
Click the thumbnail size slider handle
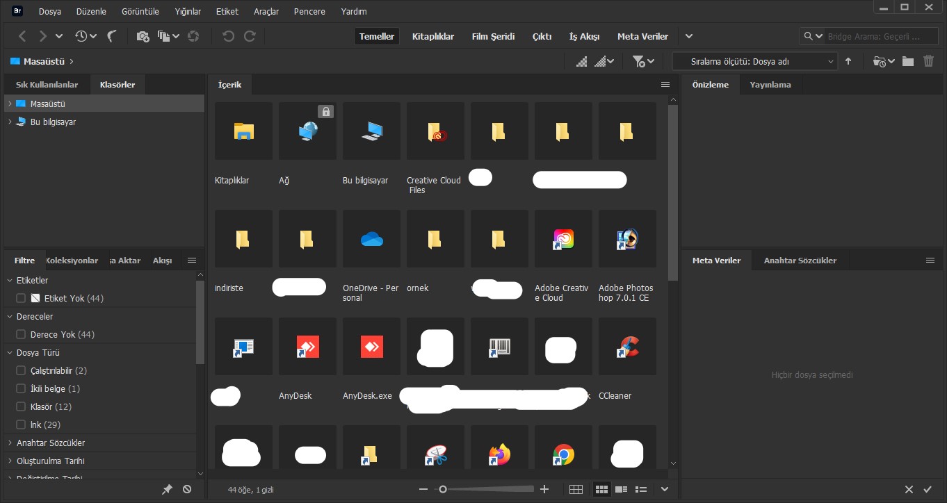click(x=443, y=489)
